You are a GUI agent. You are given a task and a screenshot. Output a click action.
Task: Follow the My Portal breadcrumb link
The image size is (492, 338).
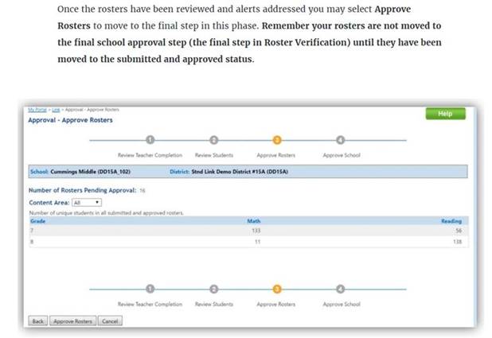click(37, 109)
